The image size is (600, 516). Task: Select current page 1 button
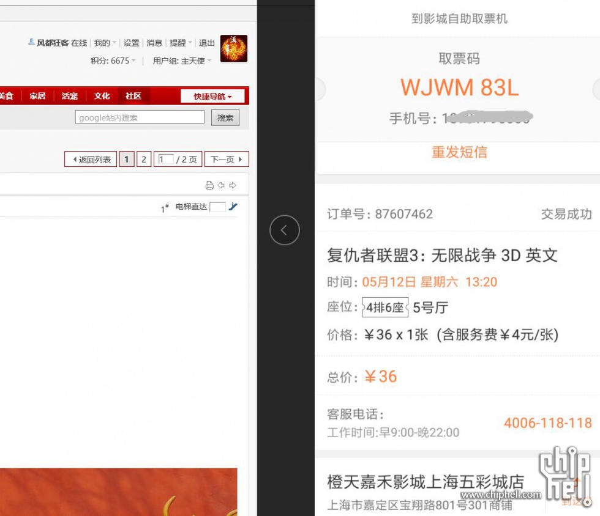(x=127, y=159)
